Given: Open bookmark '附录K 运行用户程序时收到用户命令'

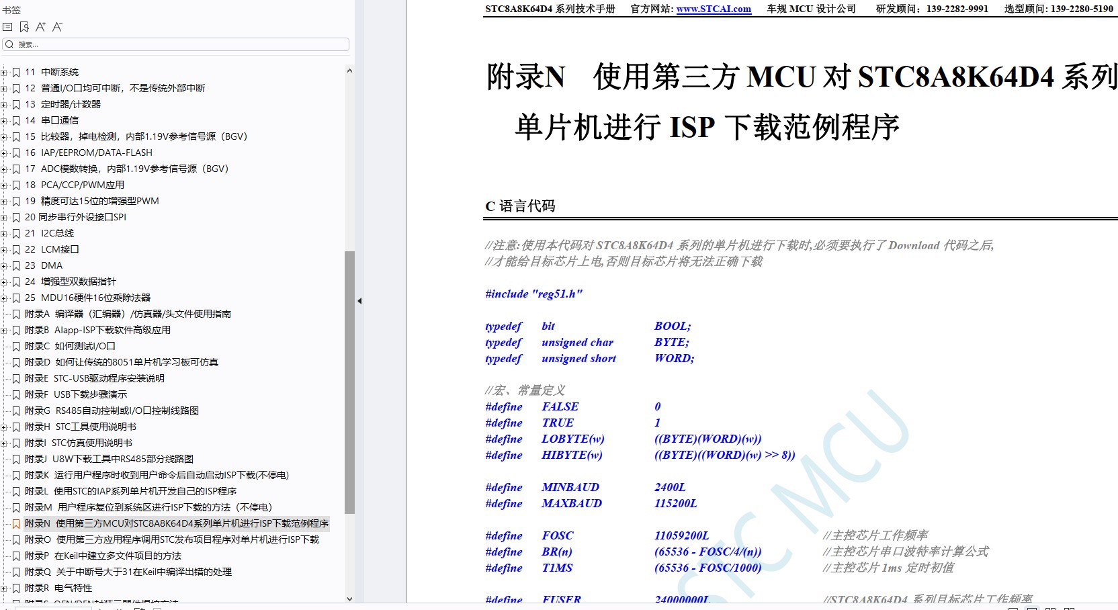Looking at the screenshot, I should click(157, 475).
